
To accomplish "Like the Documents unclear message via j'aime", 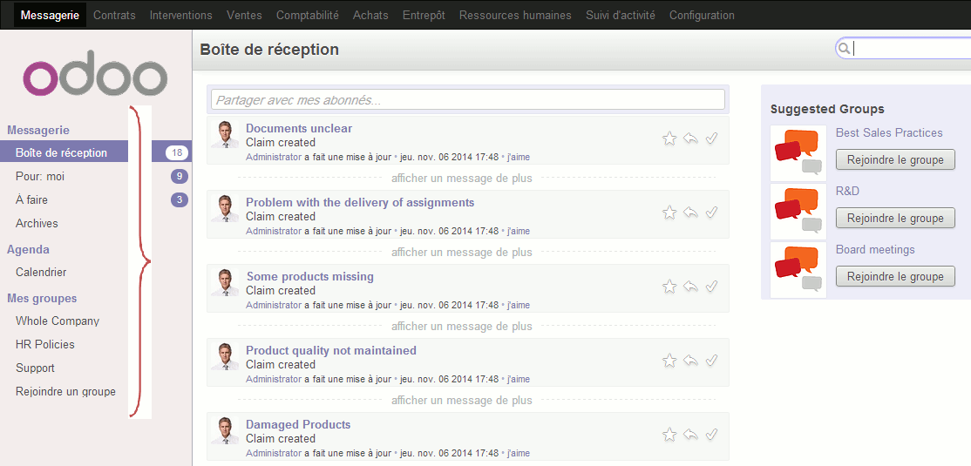I will [519, 157].
